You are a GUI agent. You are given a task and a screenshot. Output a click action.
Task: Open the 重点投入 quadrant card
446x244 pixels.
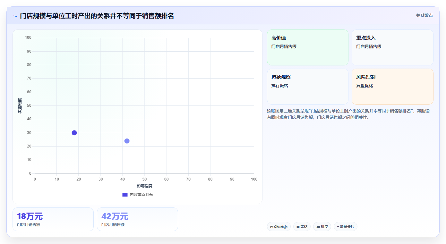(x=392, y=47)
